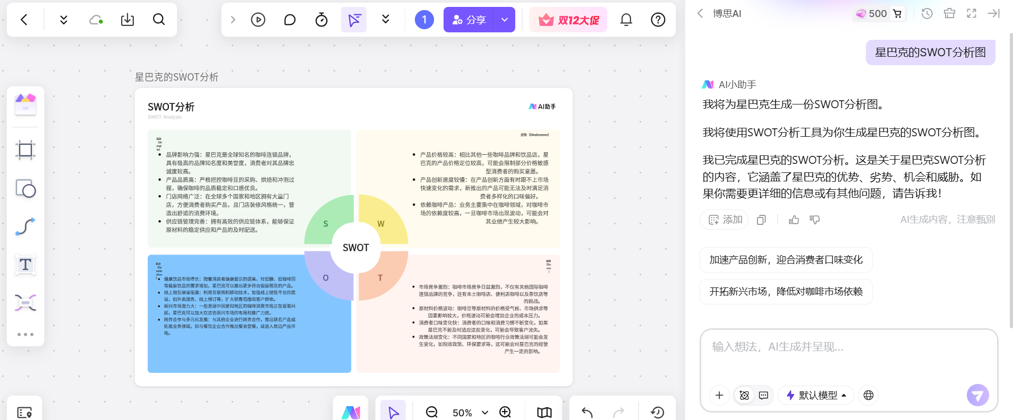Image resolution: width=1013 pixels, height=420 pixels.
Task: Toggle the canvas generation mode icon
Action: coord(744,395)
